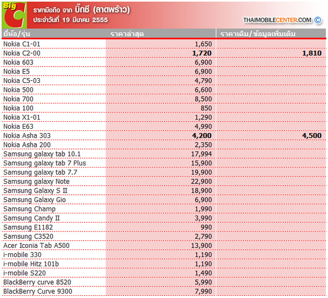
Task: Select the Nokia Asha 303 model name
Action: point(27,136)
